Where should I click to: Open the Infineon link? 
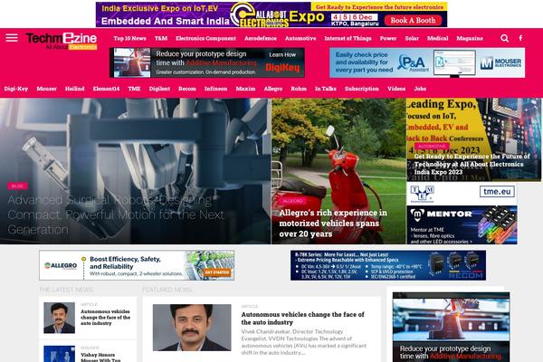tap(215, 89)
